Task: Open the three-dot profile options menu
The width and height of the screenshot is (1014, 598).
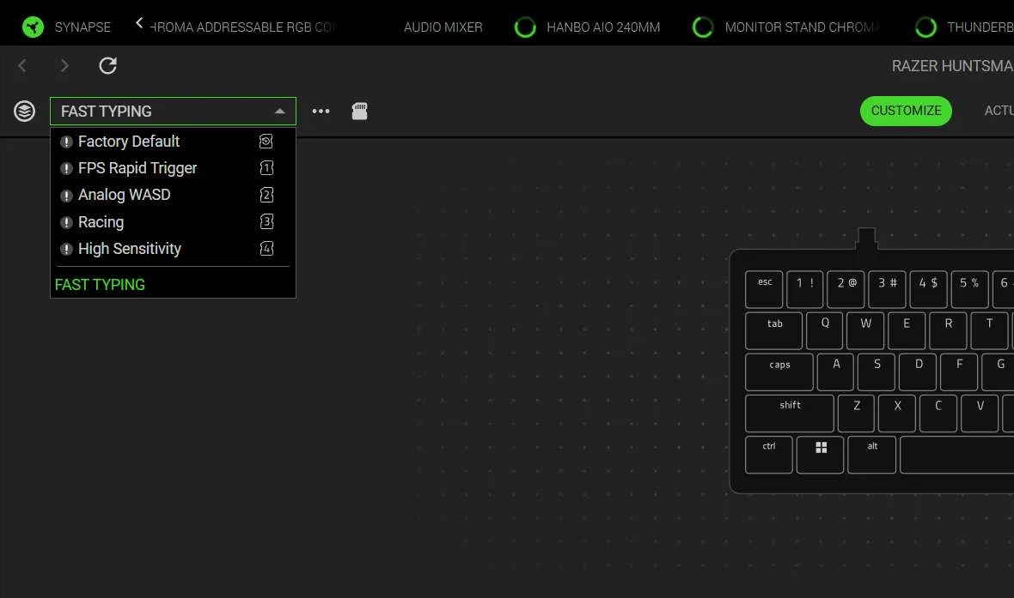Action: [x=321, y=111]
